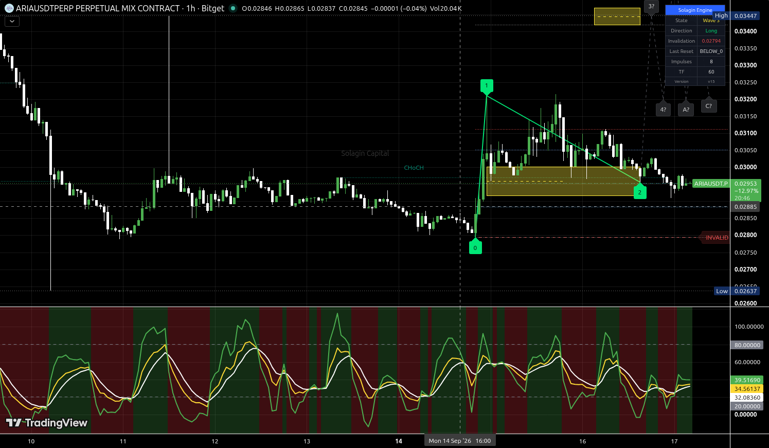Click bold date 14 on the time axis

pos(399,441)
